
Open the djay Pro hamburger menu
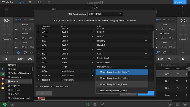coord(3,2)
